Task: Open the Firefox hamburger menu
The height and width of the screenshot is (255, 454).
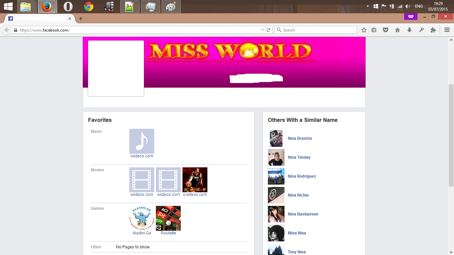Action: coord(447,30)
